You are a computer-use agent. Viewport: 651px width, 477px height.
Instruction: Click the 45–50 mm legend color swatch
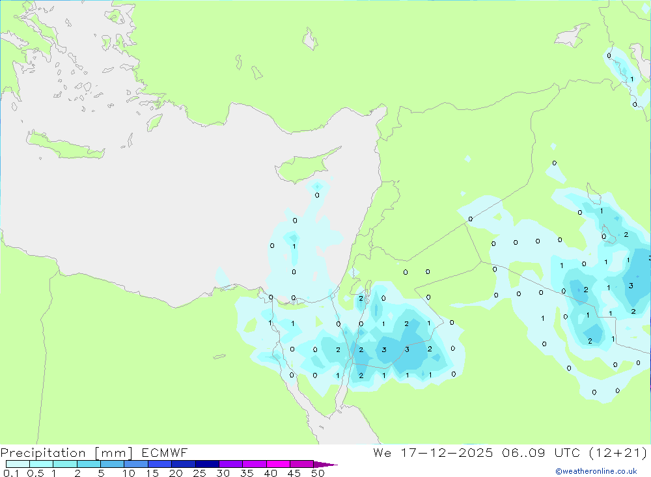(x=302, y=464)
